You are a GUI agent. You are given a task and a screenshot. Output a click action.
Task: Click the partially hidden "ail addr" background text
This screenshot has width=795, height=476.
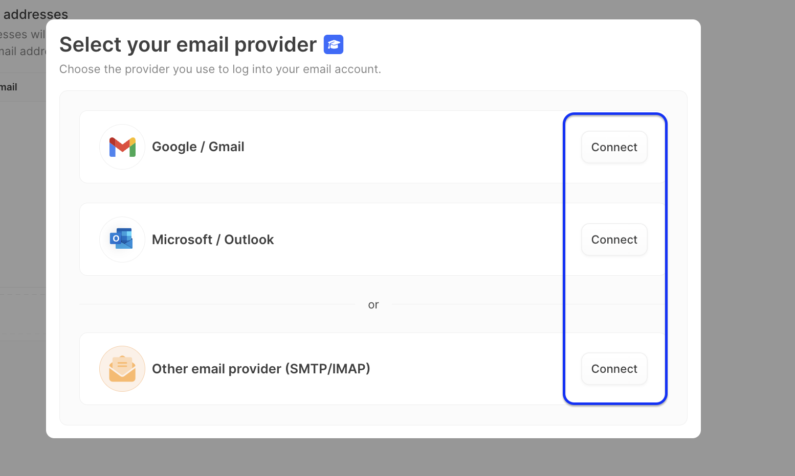[23, 51]
